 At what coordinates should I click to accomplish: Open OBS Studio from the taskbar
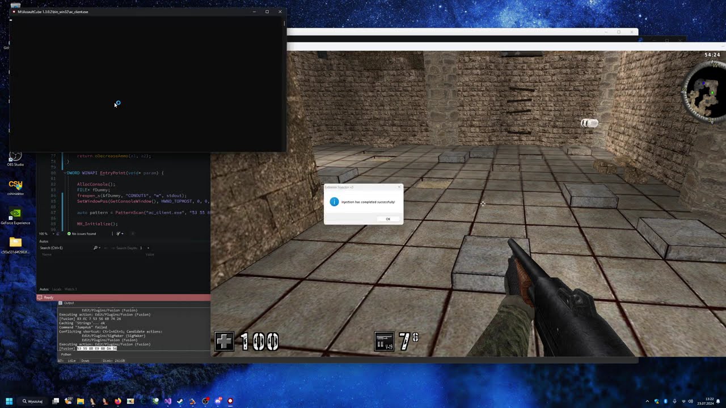tap(205, 401)
